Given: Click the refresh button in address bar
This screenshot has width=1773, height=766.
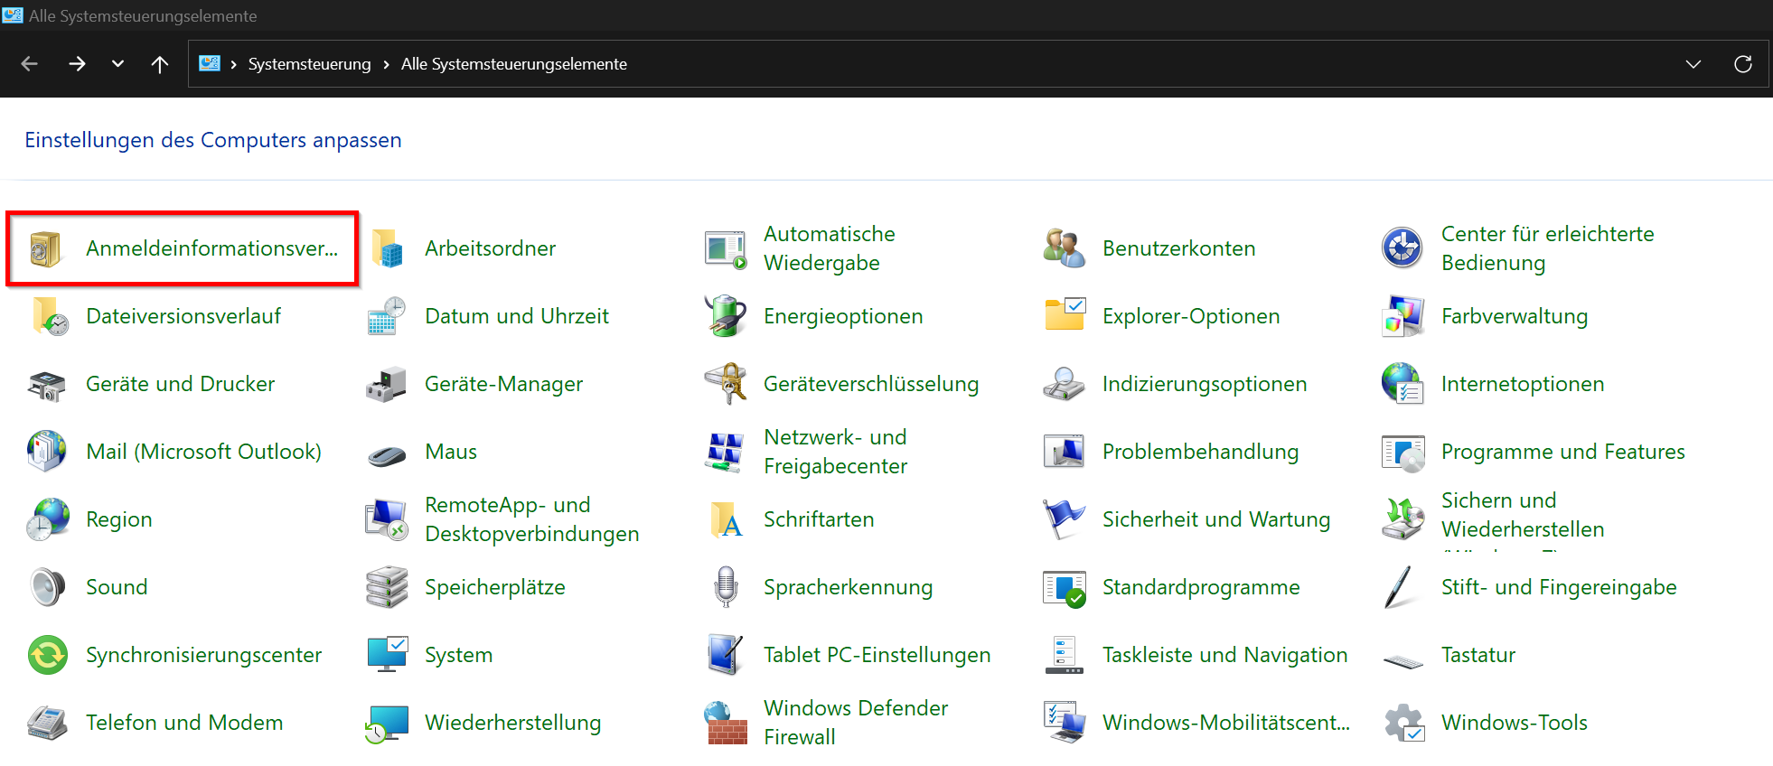Looking at the screenshot, I should (1742, 64).
